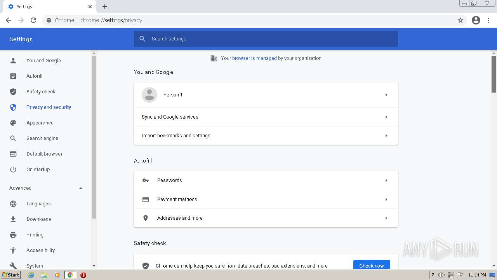Click the managed organization building icon

pyautogui.click(x=214, y=58)
